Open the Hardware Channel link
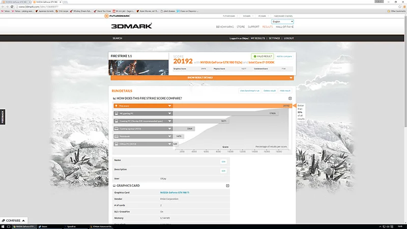This screenshot has width=407, height=229. [x=283, y=16]
